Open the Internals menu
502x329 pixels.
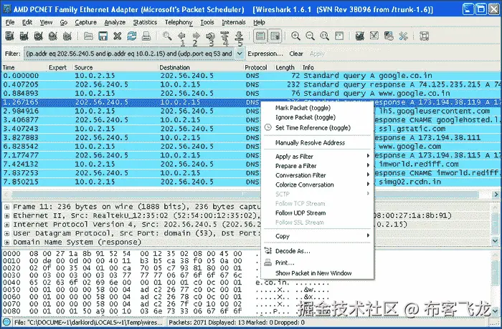click(x=233, y=22)
